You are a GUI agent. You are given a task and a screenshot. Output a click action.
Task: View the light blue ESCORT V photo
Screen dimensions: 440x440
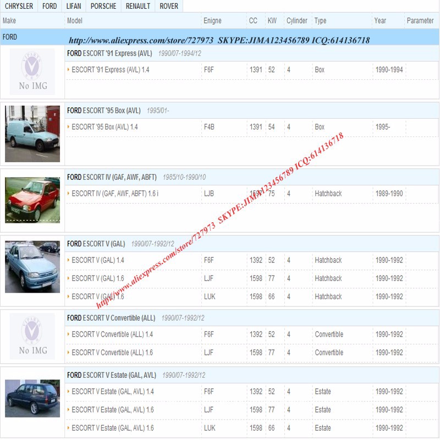[x=32, y=267]
